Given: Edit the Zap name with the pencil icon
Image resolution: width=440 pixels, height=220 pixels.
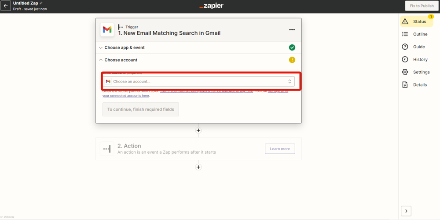Looking at the screenshot, I should 41,3.
